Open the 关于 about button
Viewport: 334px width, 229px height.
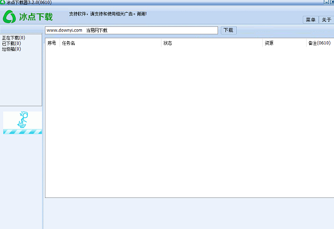tap(326, 20)
